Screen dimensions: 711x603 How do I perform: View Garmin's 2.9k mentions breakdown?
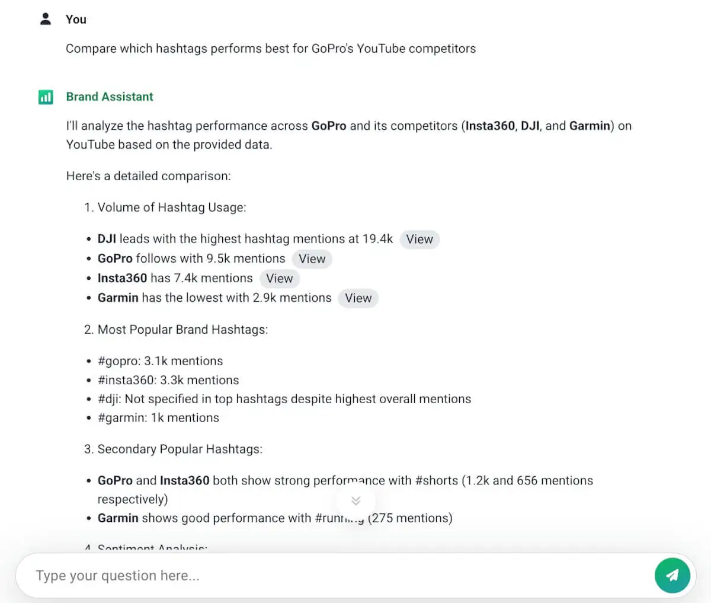point(358,298)
